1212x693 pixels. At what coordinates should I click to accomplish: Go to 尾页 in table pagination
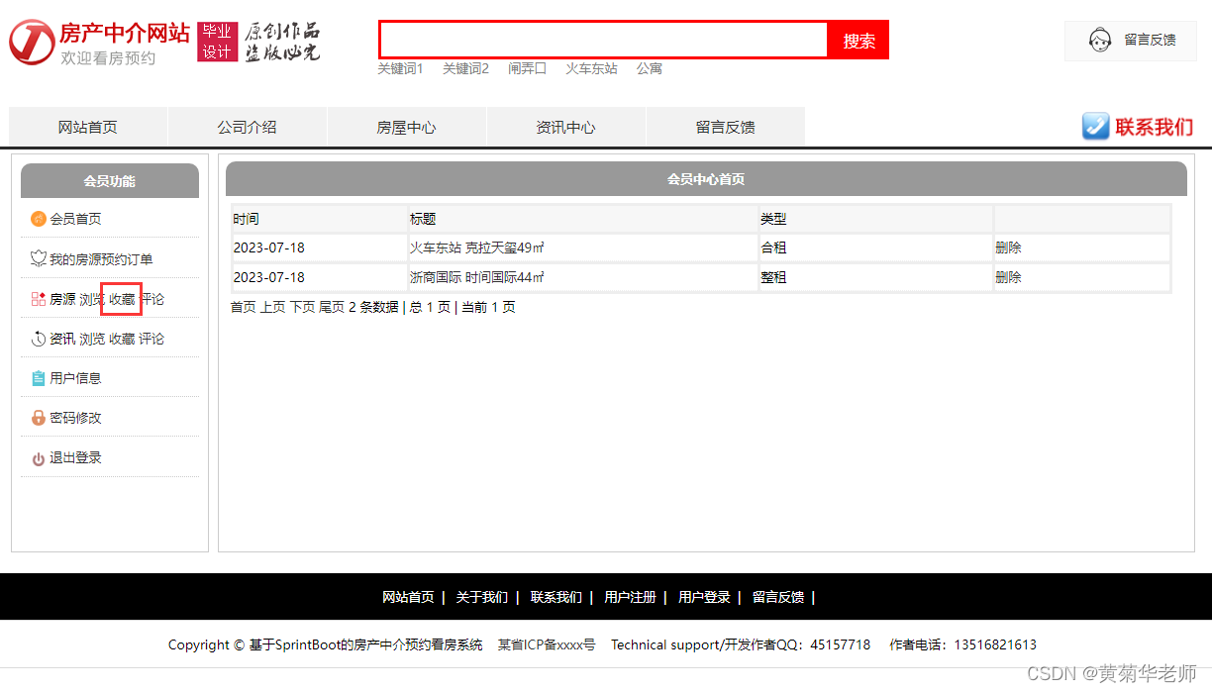click(x=331, y=307)
